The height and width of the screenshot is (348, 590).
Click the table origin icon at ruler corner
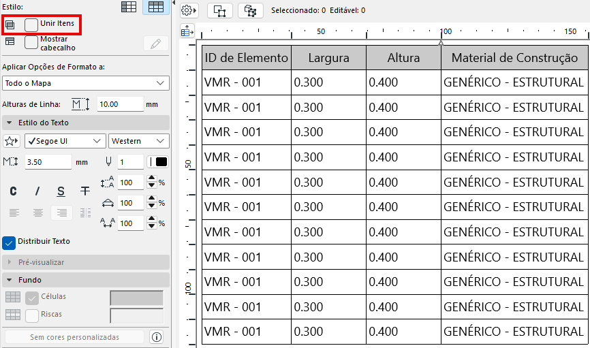click(x=187, y=31)
